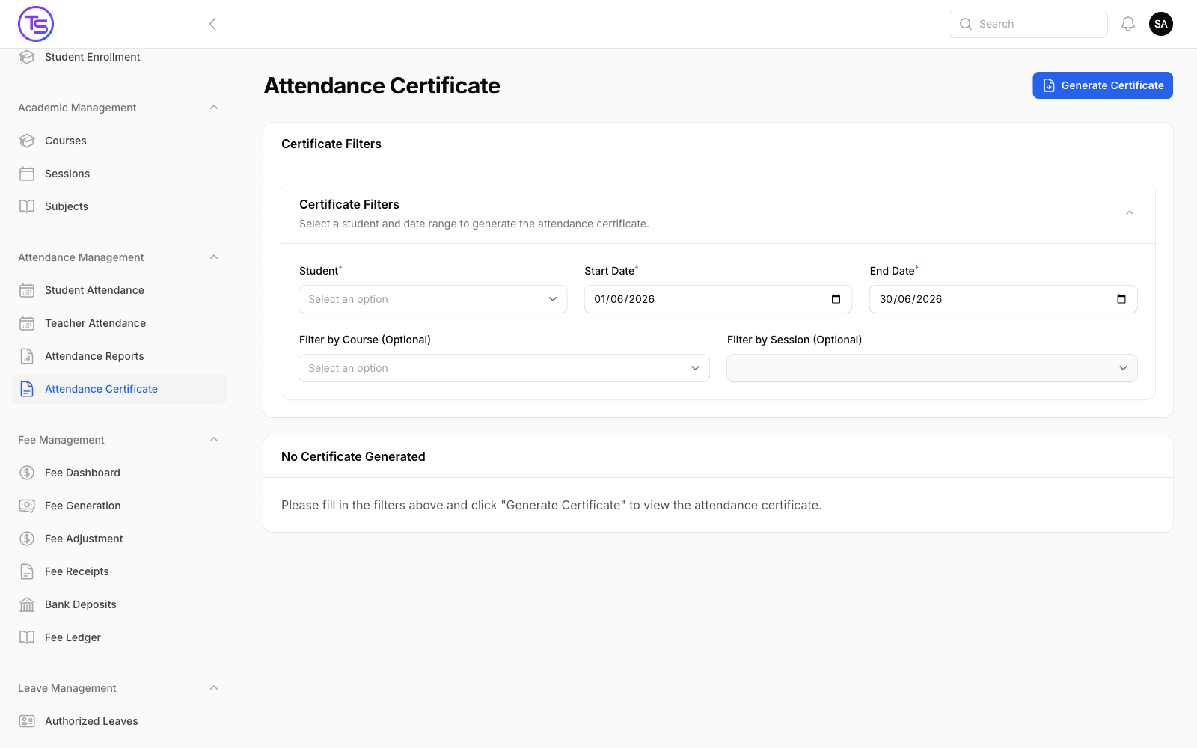Open Fee Ledger page
Image resolution: width=1197 pixels, height=748 pixels.
tap(120, 637)
